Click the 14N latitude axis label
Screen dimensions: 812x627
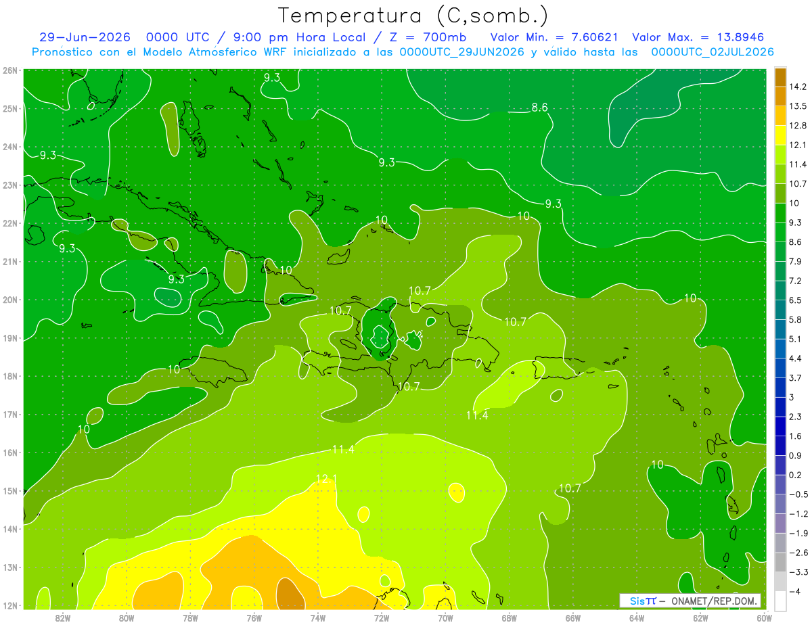click(x=10, y=529)
